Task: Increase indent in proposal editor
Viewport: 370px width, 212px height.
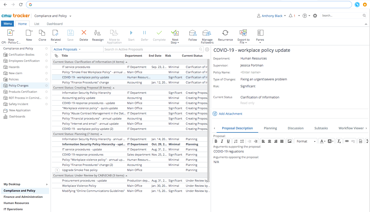Action: coord(256,141)
